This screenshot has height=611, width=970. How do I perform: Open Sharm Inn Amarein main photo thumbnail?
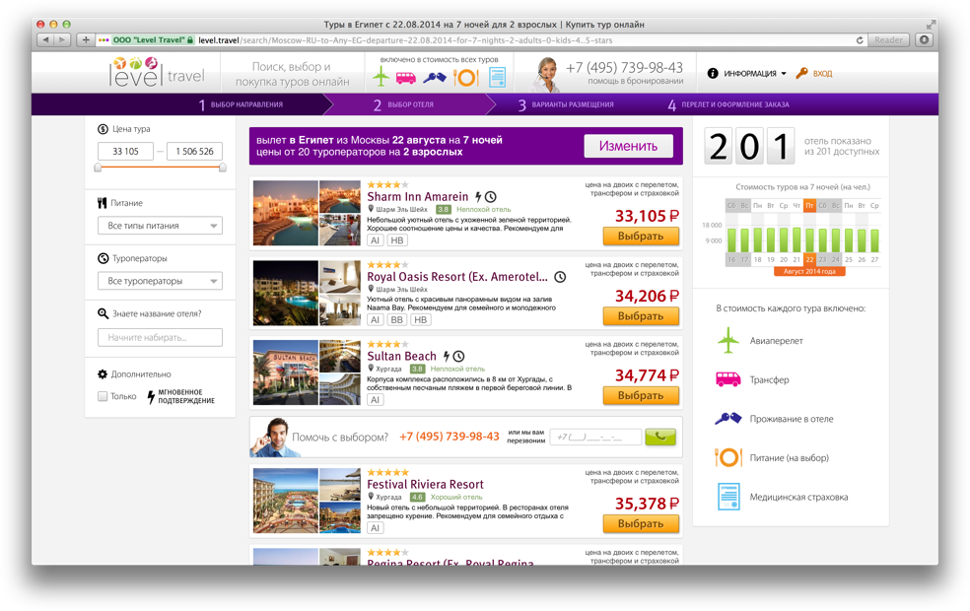[286, 213]
